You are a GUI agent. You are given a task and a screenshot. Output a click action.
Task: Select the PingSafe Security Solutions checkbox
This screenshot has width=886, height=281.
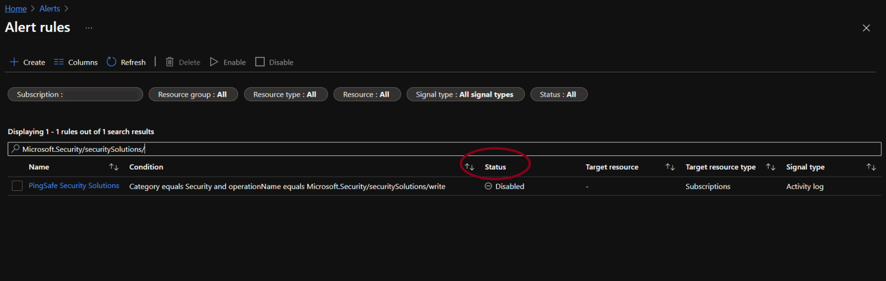click(x=17, y=186)
